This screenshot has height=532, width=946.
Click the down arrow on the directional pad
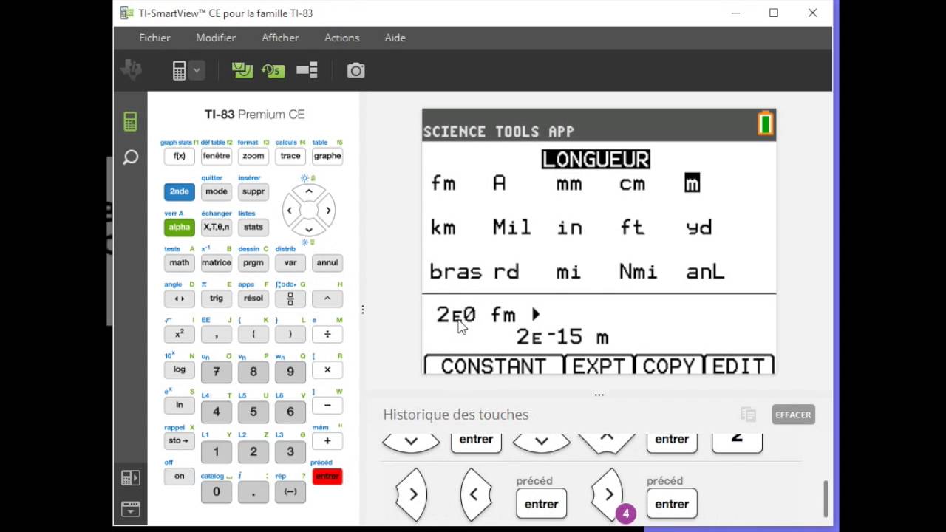(309, 230)
